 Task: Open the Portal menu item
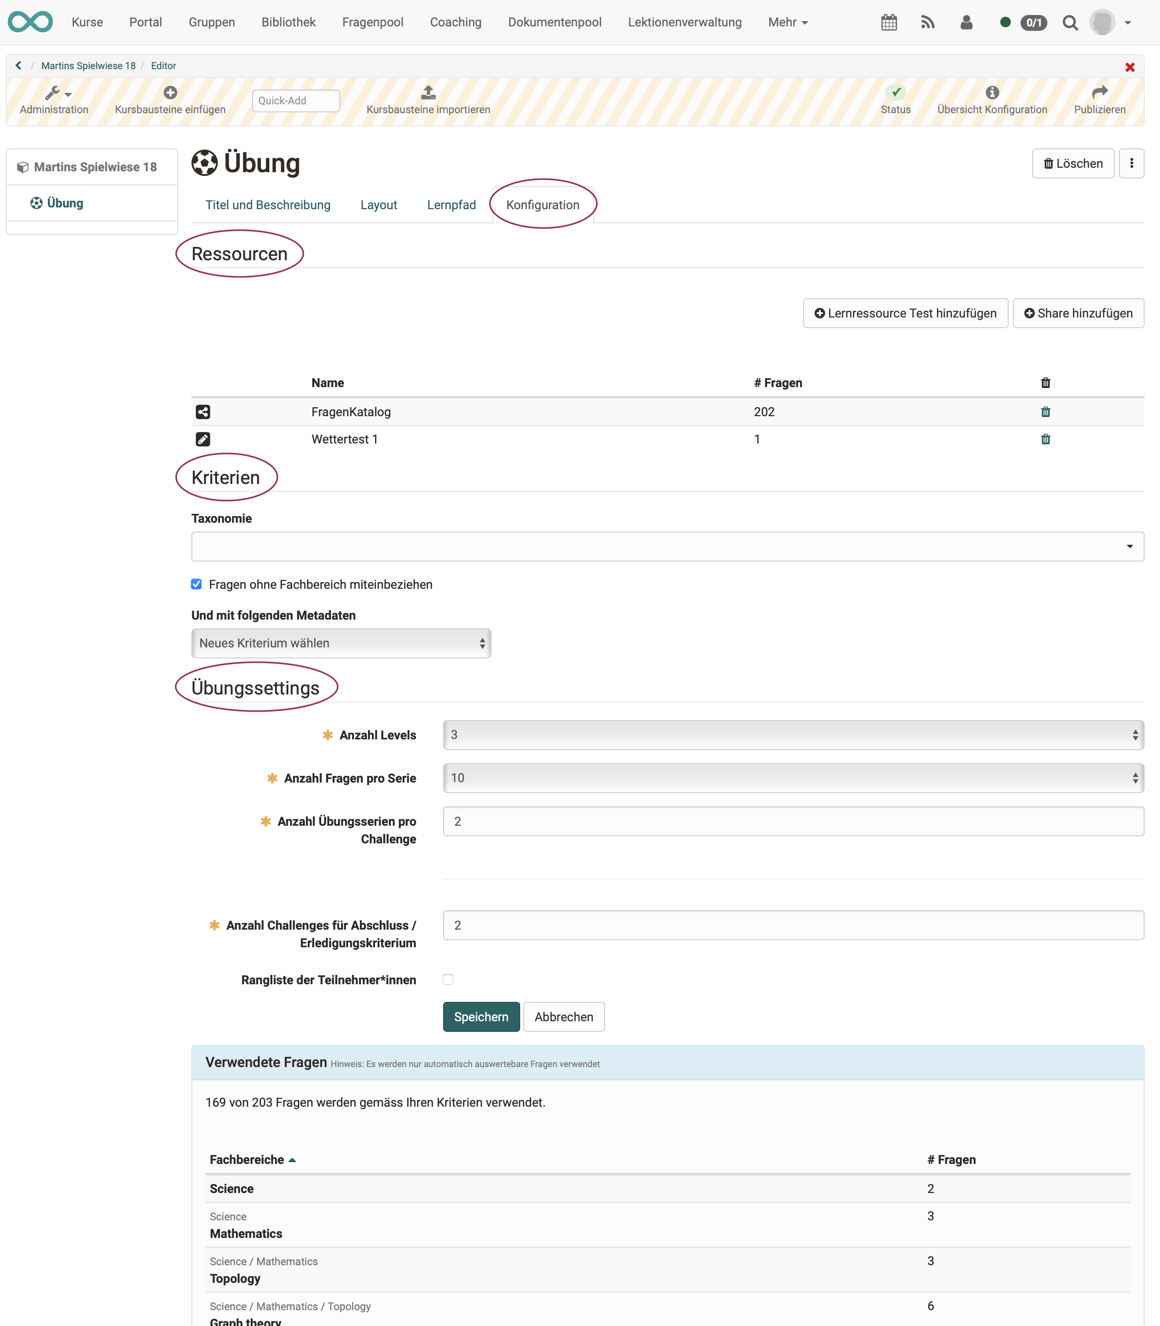pyautogui.click(x=146, y=22)
